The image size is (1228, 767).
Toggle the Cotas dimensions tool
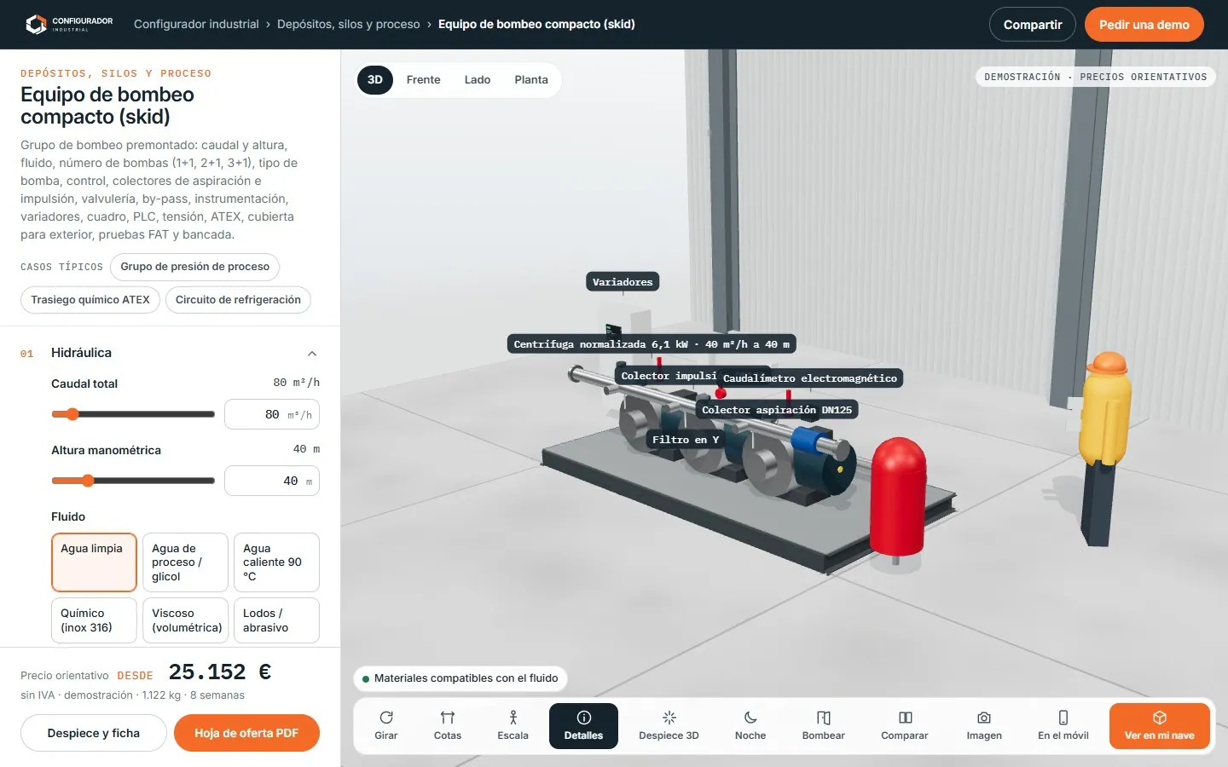point(448,726)
